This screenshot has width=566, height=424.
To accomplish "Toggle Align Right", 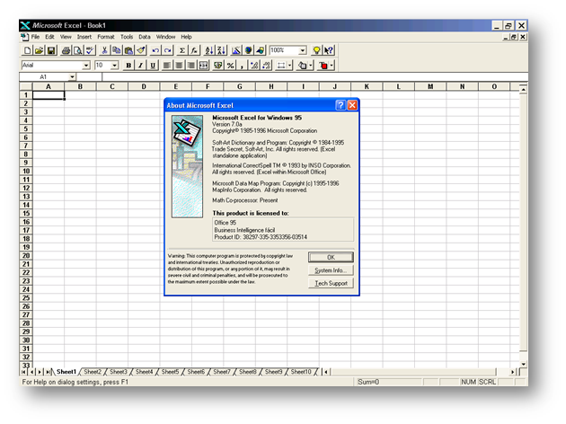I will [x=191, y=66].
